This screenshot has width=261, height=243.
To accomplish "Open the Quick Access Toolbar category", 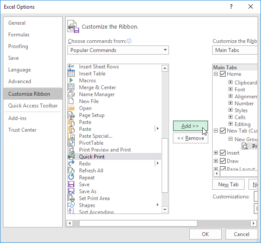I will [33, 106].
